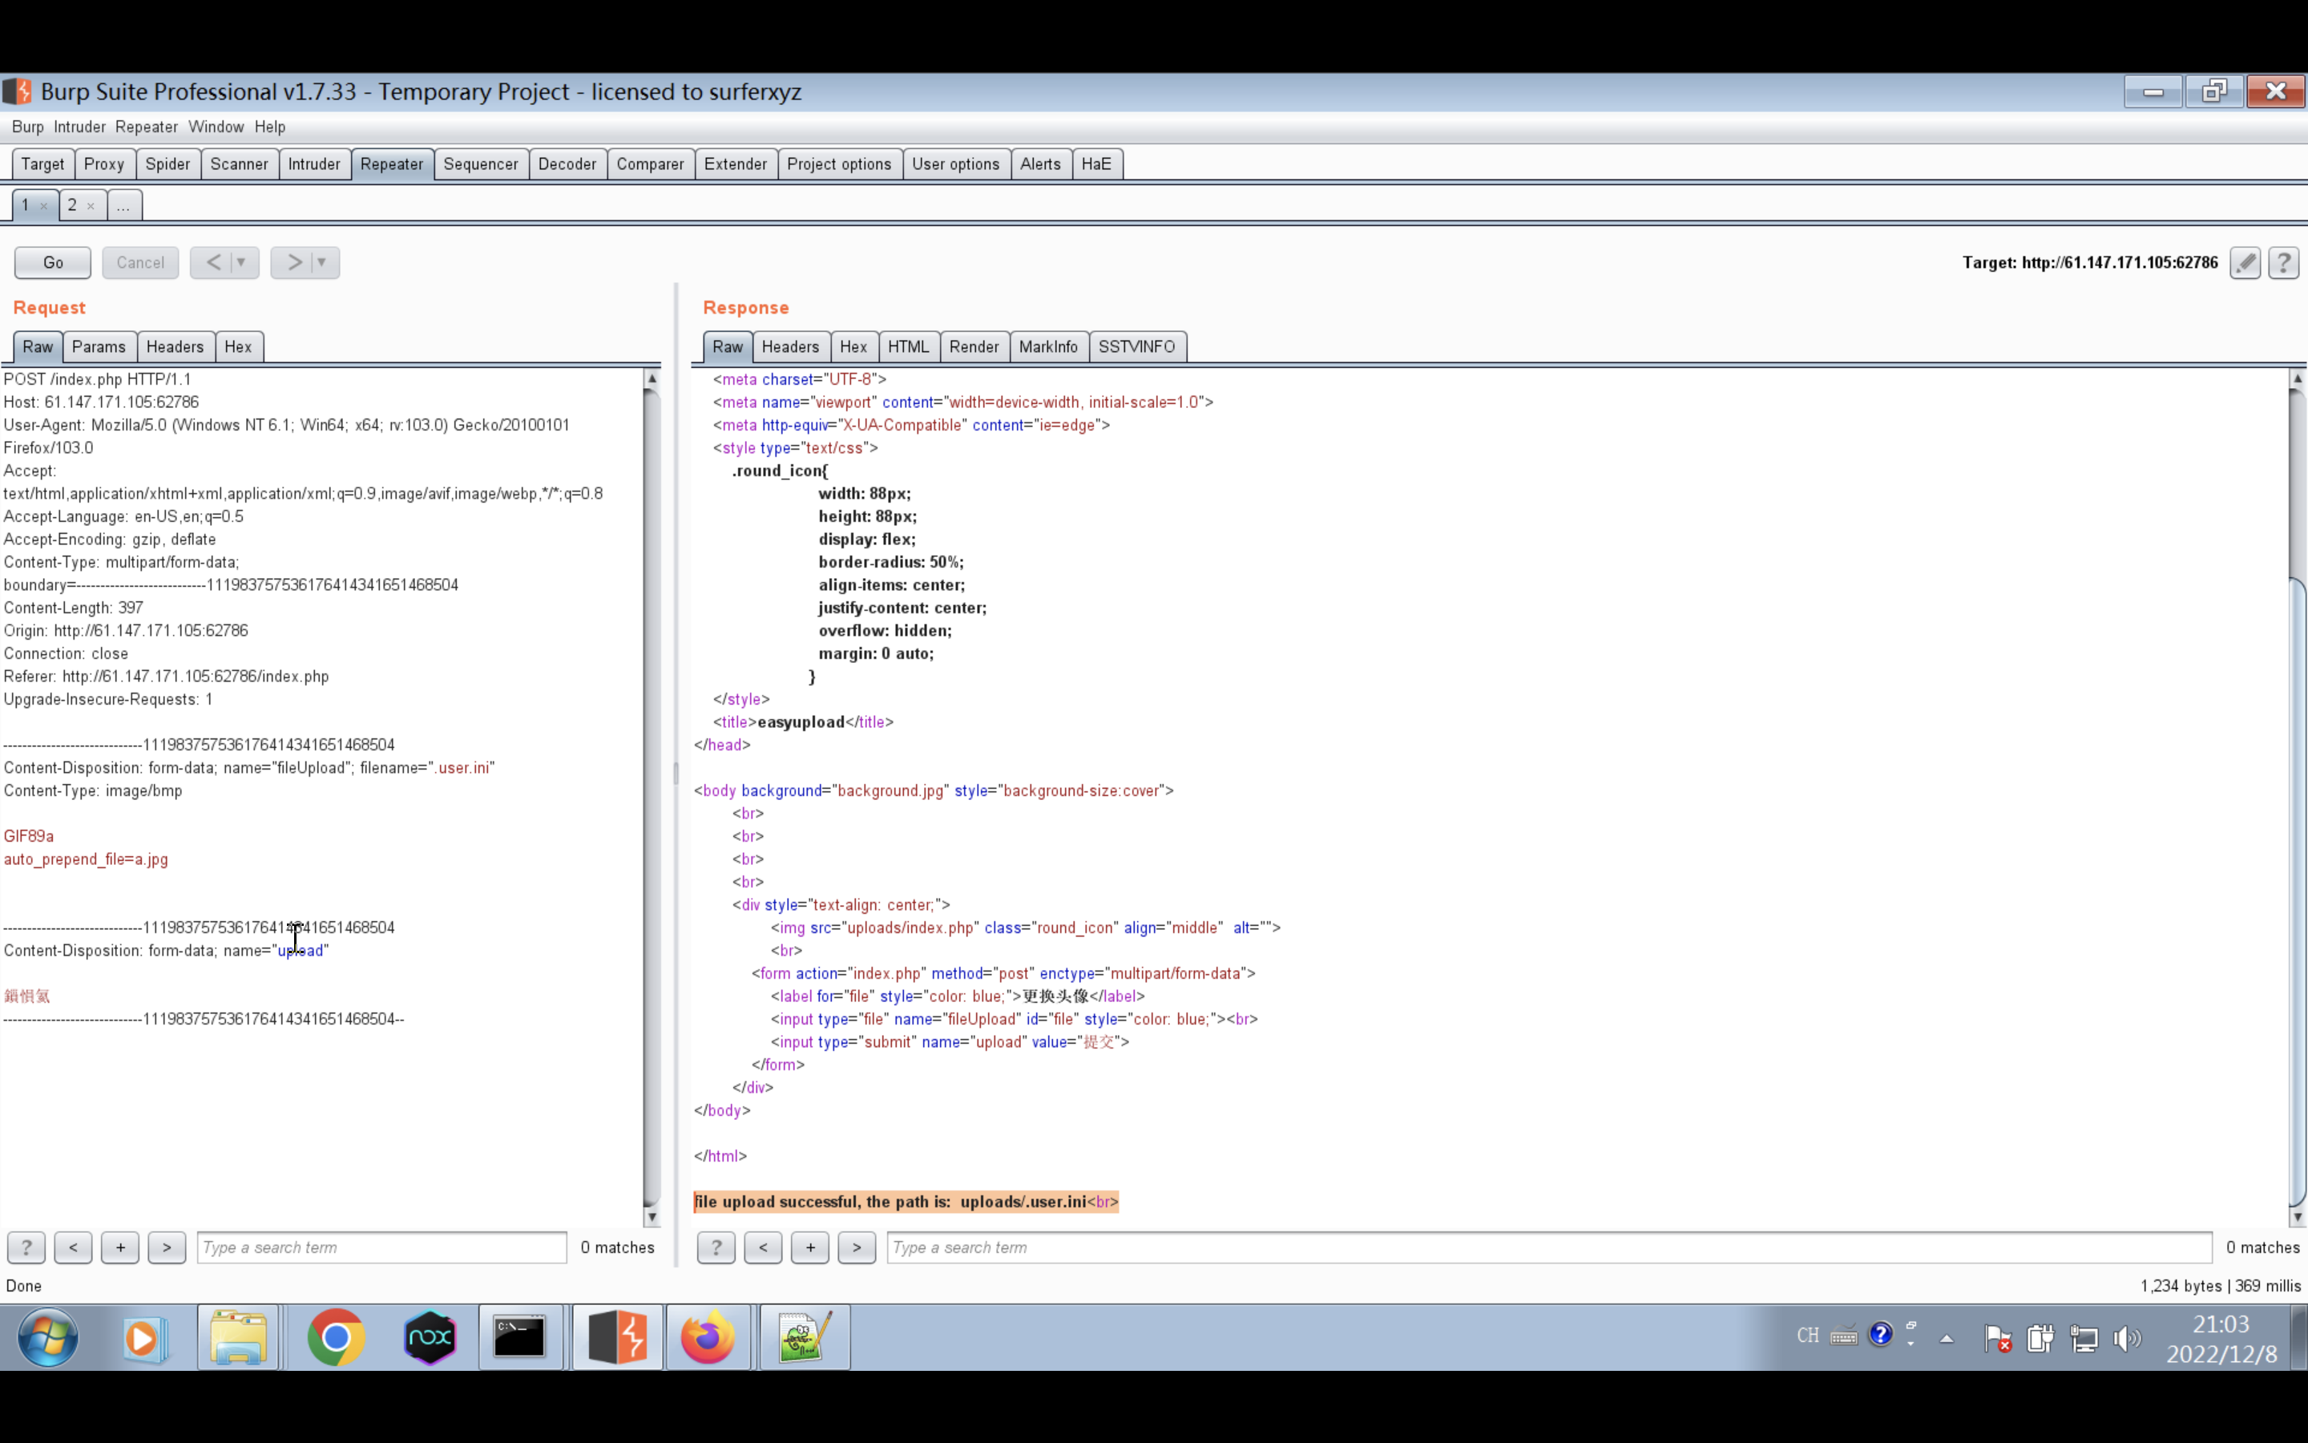The image size is (2308, 1443).
Task: Expand the forward history dropdown arrow
Action: coord(321,262)
